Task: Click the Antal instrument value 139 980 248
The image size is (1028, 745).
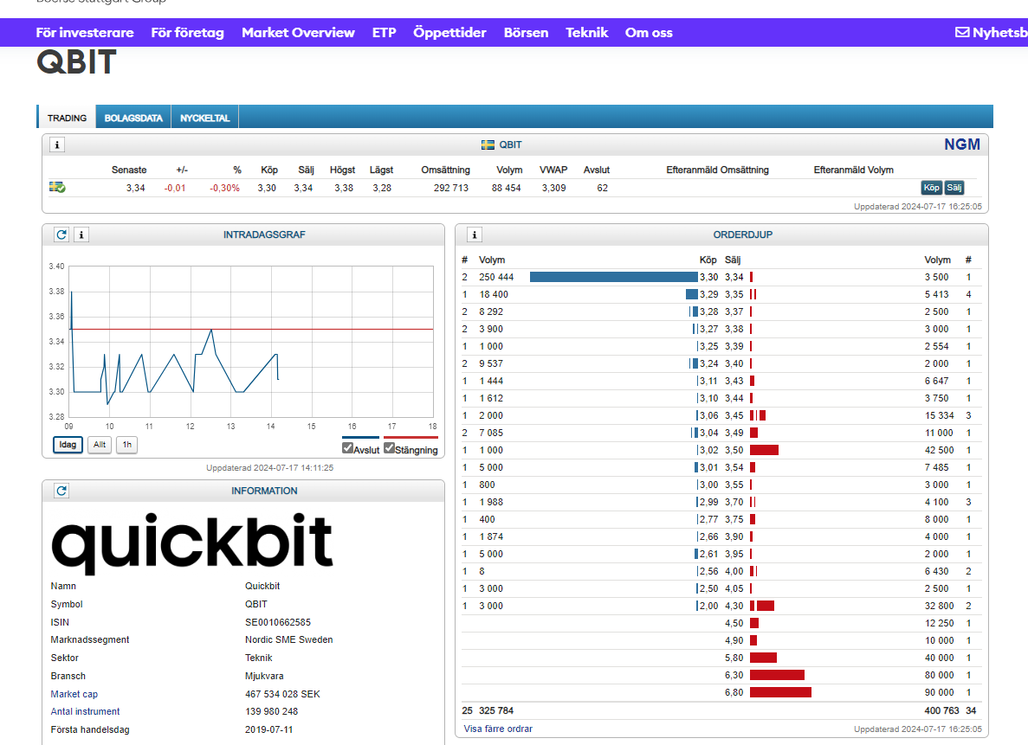Action: (x=271, y=711)
